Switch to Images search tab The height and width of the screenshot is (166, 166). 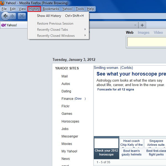[144, 32]
